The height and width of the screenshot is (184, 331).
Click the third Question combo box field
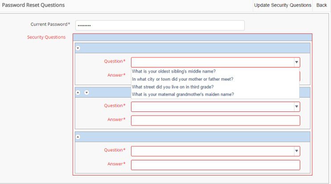pos(212,151)
